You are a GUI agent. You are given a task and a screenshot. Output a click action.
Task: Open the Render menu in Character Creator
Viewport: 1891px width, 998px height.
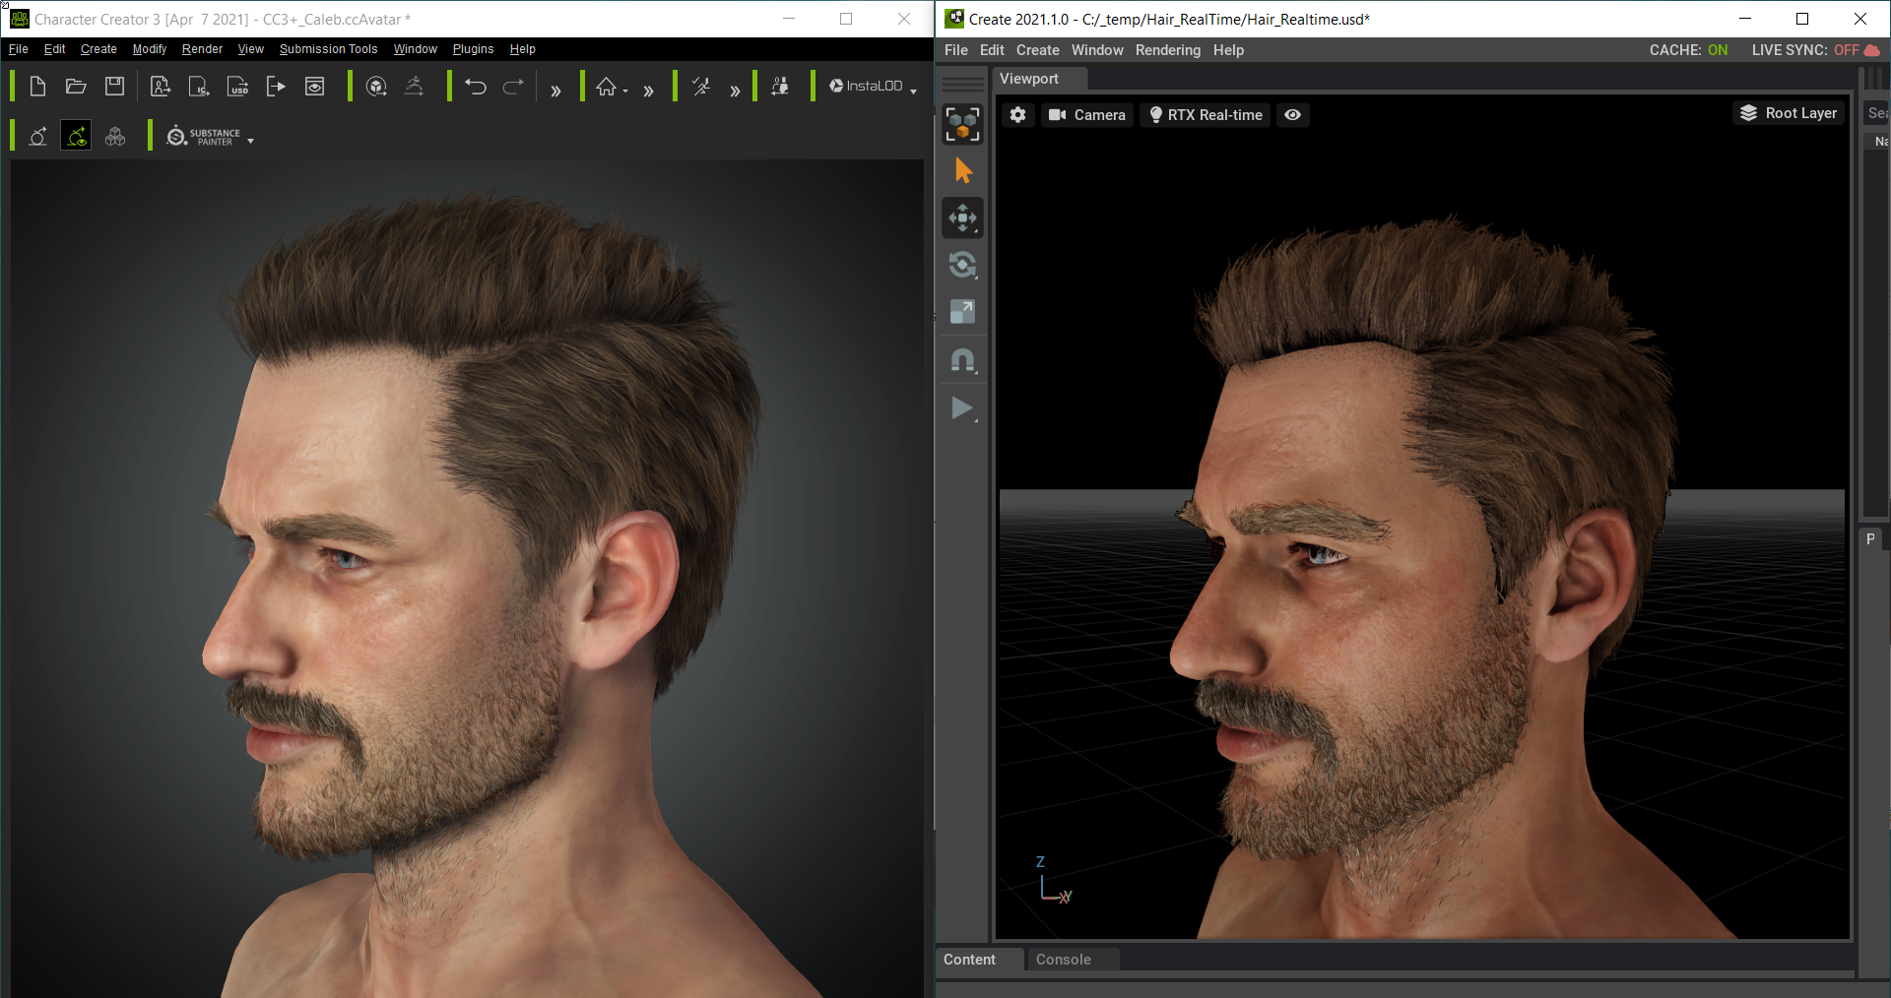[x=202, y=49]
